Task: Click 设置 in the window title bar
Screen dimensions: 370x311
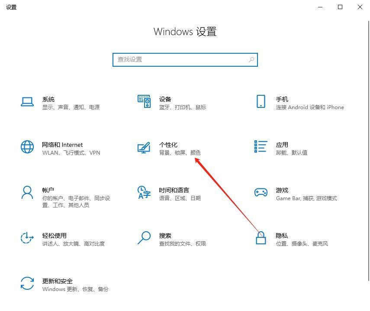Action: (11, 7)
